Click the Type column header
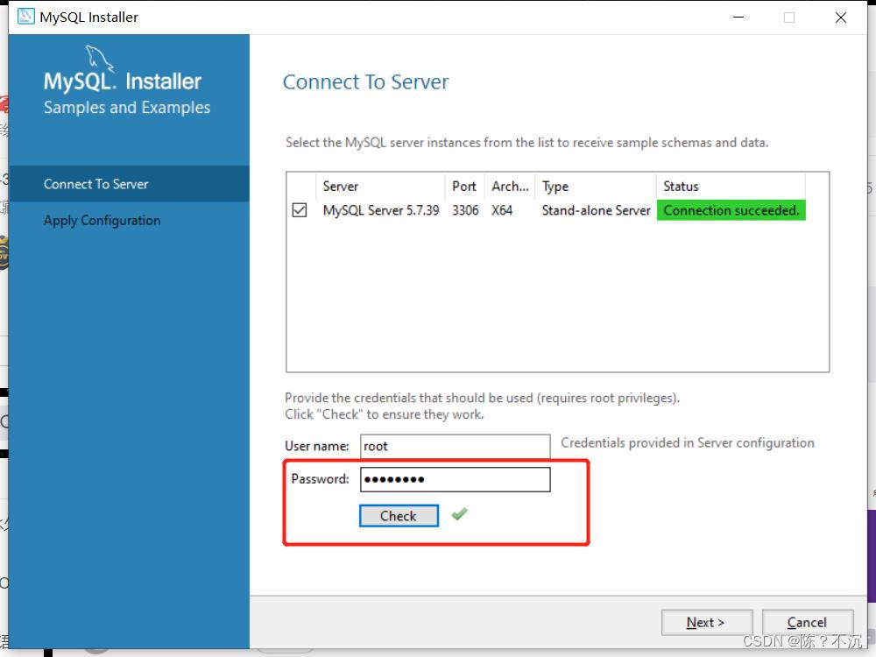 tap(555, 186)
